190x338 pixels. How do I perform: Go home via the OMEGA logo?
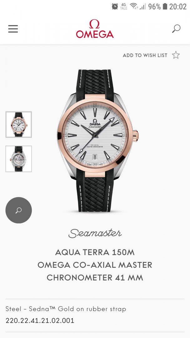(95, 29)
